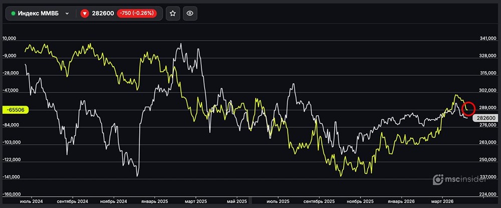Image resolution: width=501 pixels, height=208 pixels.
Task: Add chart to favorites with star icon
Action: pos(172,14)
